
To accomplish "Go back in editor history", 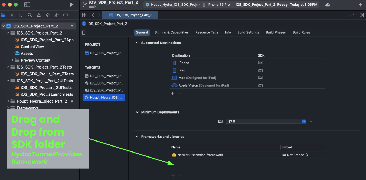I will click(93, 15).
